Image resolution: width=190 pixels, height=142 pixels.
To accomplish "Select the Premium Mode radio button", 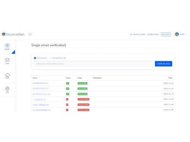I will coord(50,58).
